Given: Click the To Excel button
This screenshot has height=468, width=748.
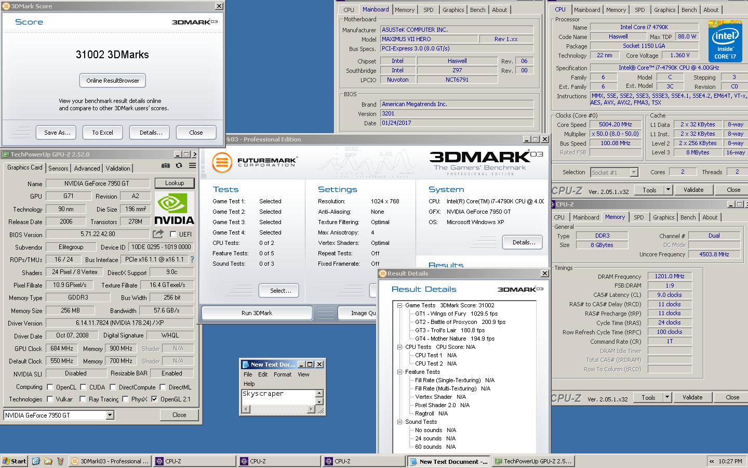Looking at the screenshot, I should click(x=102, y=133).
